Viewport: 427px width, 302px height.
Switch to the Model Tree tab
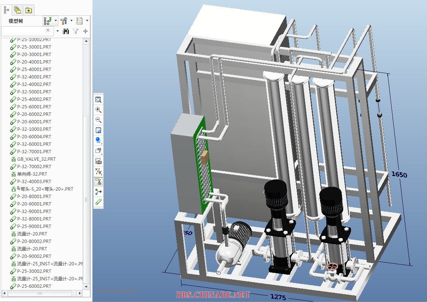pos(6,10)
